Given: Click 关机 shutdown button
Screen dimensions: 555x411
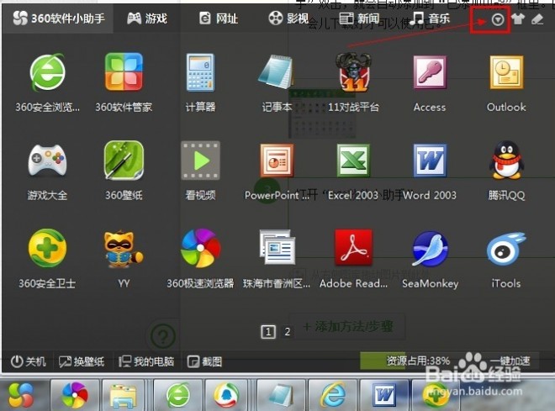Looking at the screenshot, I should coord(28,361).
